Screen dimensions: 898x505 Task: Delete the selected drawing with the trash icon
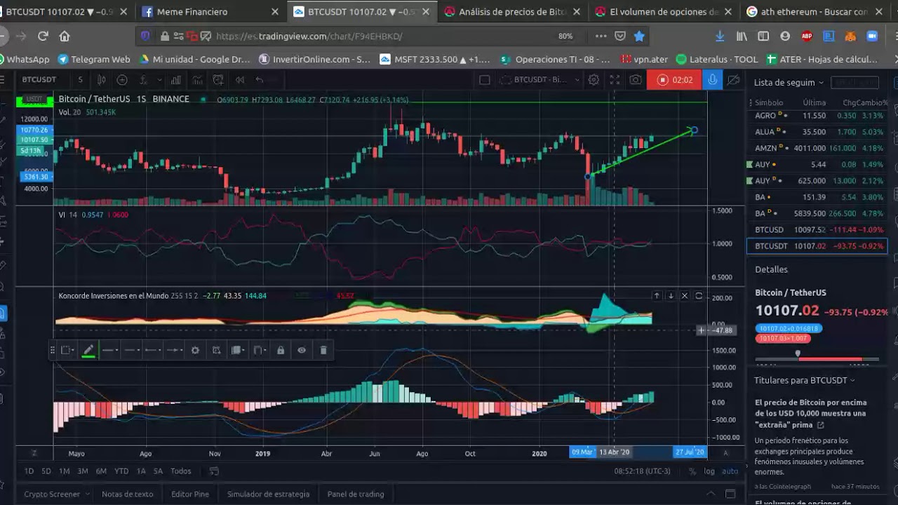click(323, 350)
